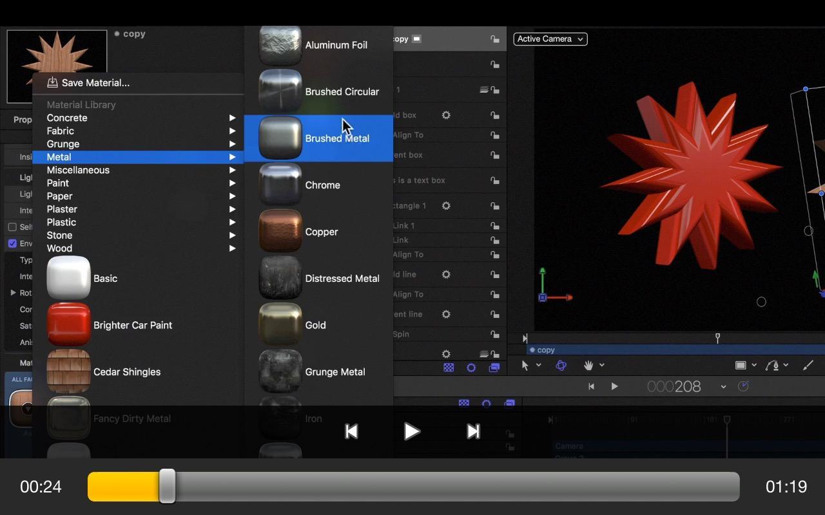Viewport: 825px width, 515px height.
Task: Toggle lock for the text box layer
Action: pyautogui.click(x=494, y=180)
